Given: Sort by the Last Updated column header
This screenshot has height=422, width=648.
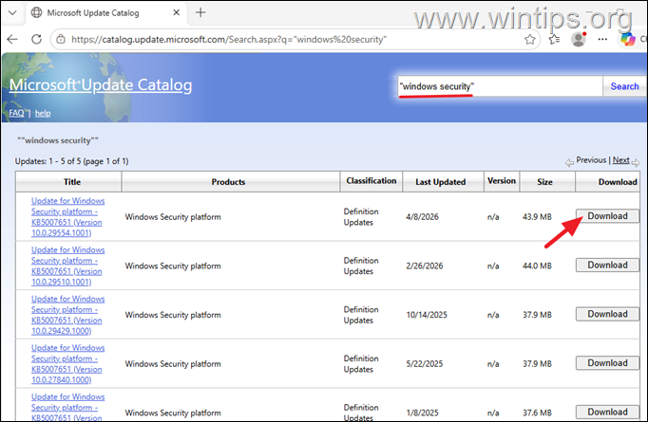Looking at the screenshot, I should [x=441, y=182].
